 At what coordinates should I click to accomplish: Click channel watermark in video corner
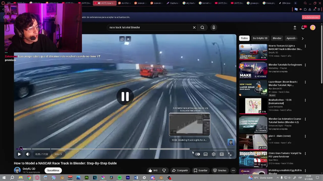(x=231, y=142)
